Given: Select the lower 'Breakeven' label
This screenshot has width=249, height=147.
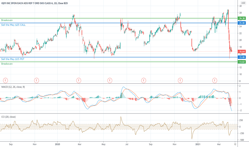Looking at the screenshot, I should tap(7, 64).
